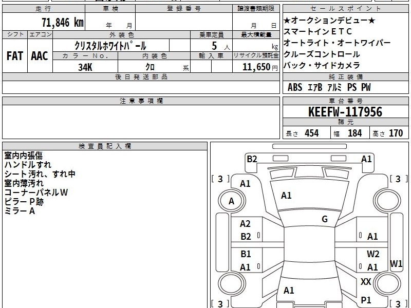Image resolution: width=411 pixels, height=308 pixels.
Task: Click the PS equipment label
Action: coord(352,87)
